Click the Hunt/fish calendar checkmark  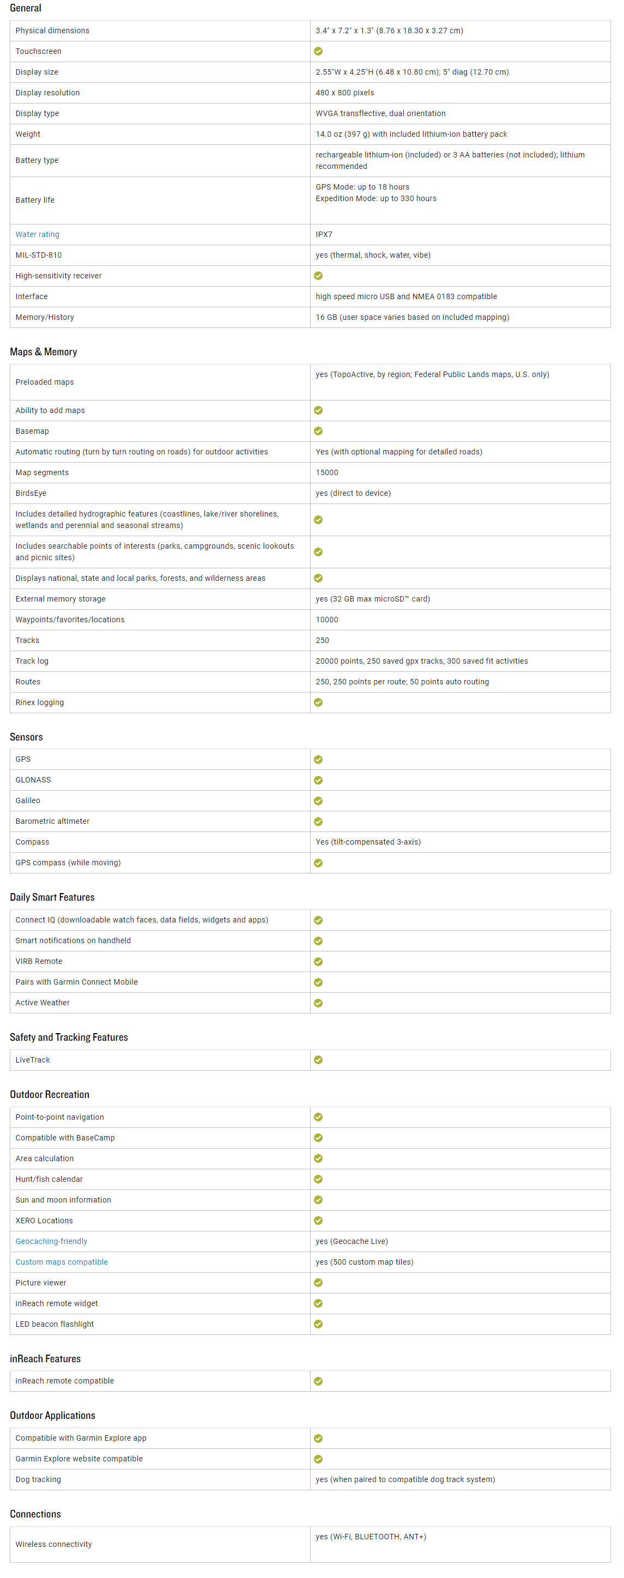(318, 1180)
